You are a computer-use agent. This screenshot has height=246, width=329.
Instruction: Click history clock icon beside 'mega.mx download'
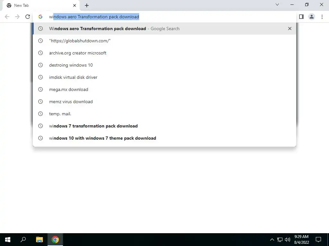coord(40,89)
